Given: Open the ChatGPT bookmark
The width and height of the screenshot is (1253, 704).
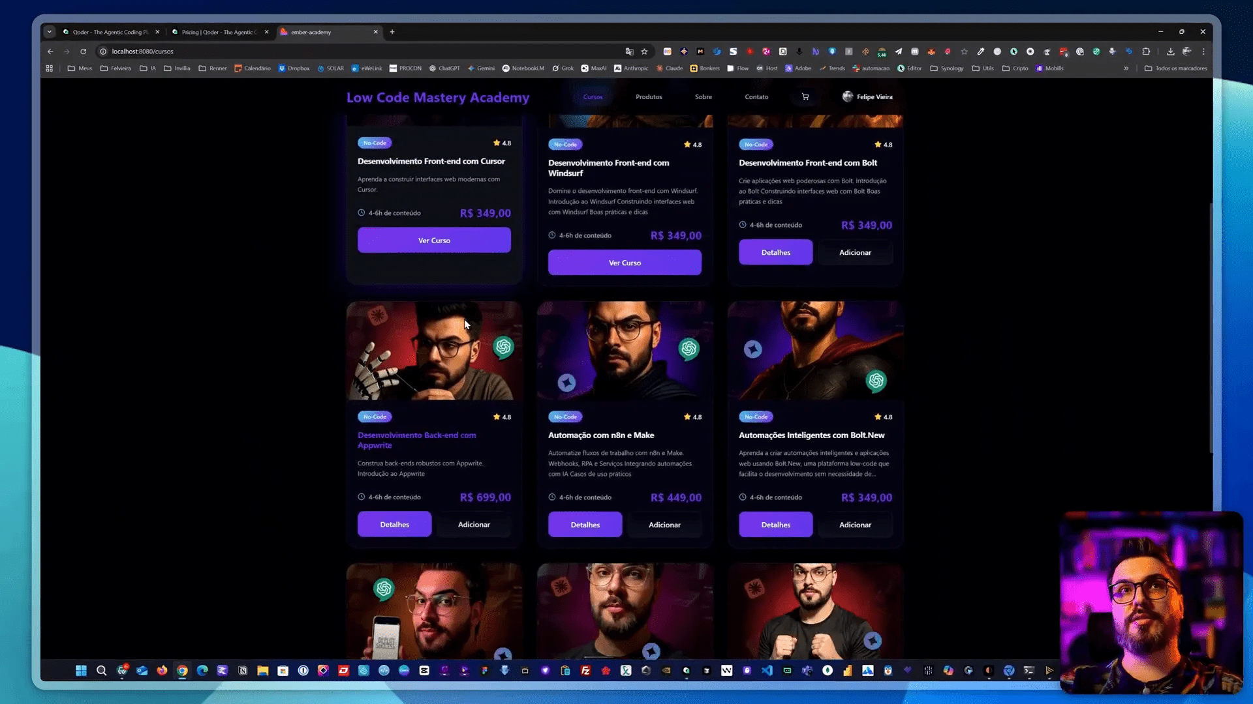Looking at the screenshot, I should tap(444, 68).
